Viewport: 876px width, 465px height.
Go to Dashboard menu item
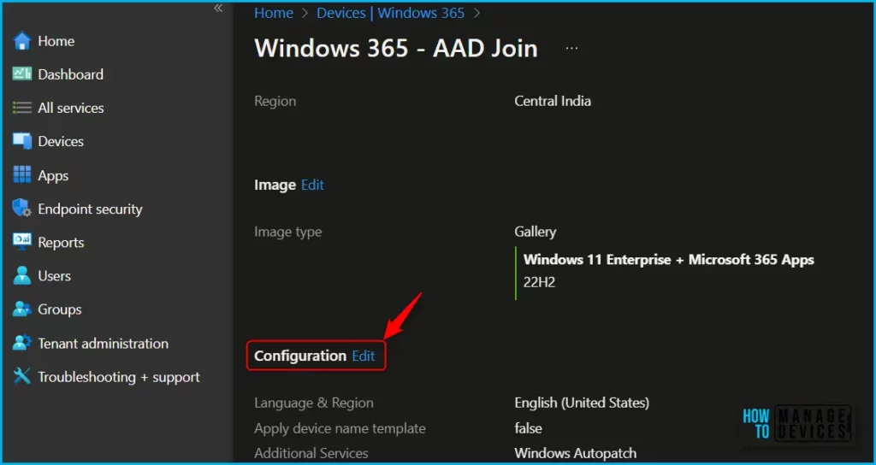point(70,75)
